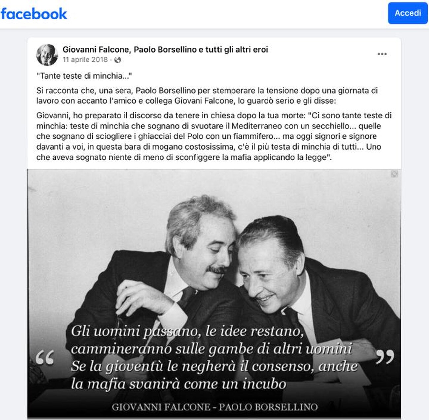
Task: Click the globe public-visibility icon
Action: pos(118,60)
